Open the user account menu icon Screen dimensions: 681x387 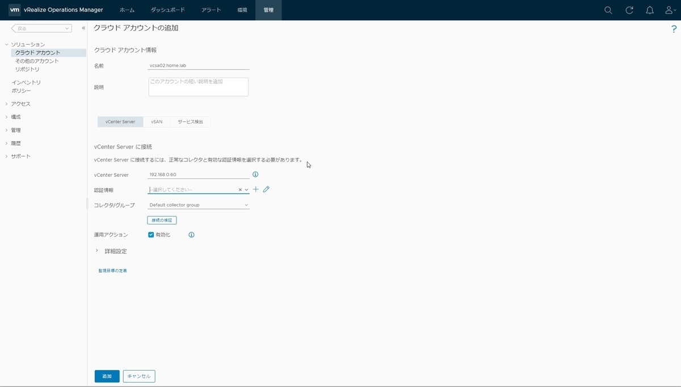point(670,10)
